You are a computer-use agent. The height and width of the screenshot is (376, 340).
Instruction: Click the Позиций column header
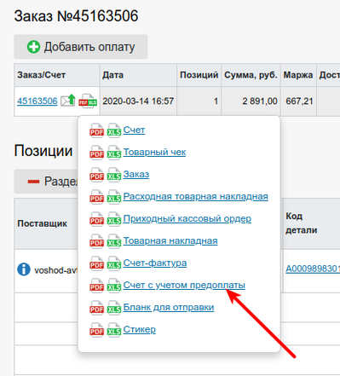pyautogui.click(x=199, y=75)
